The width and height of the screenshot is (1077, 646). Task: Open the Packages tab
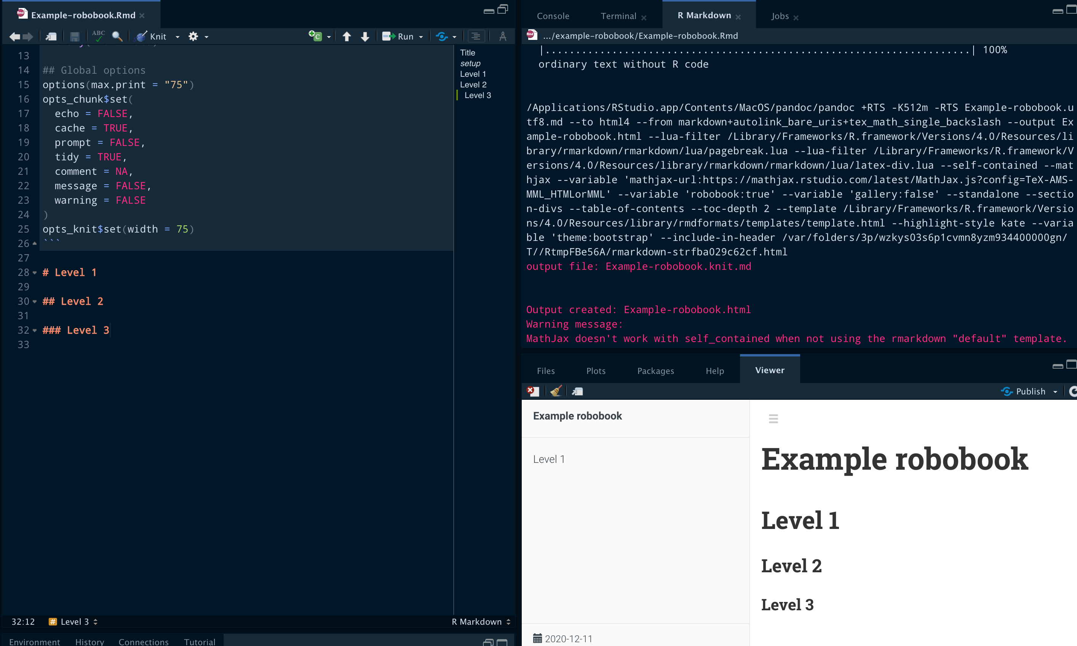(x=655, y=370)
